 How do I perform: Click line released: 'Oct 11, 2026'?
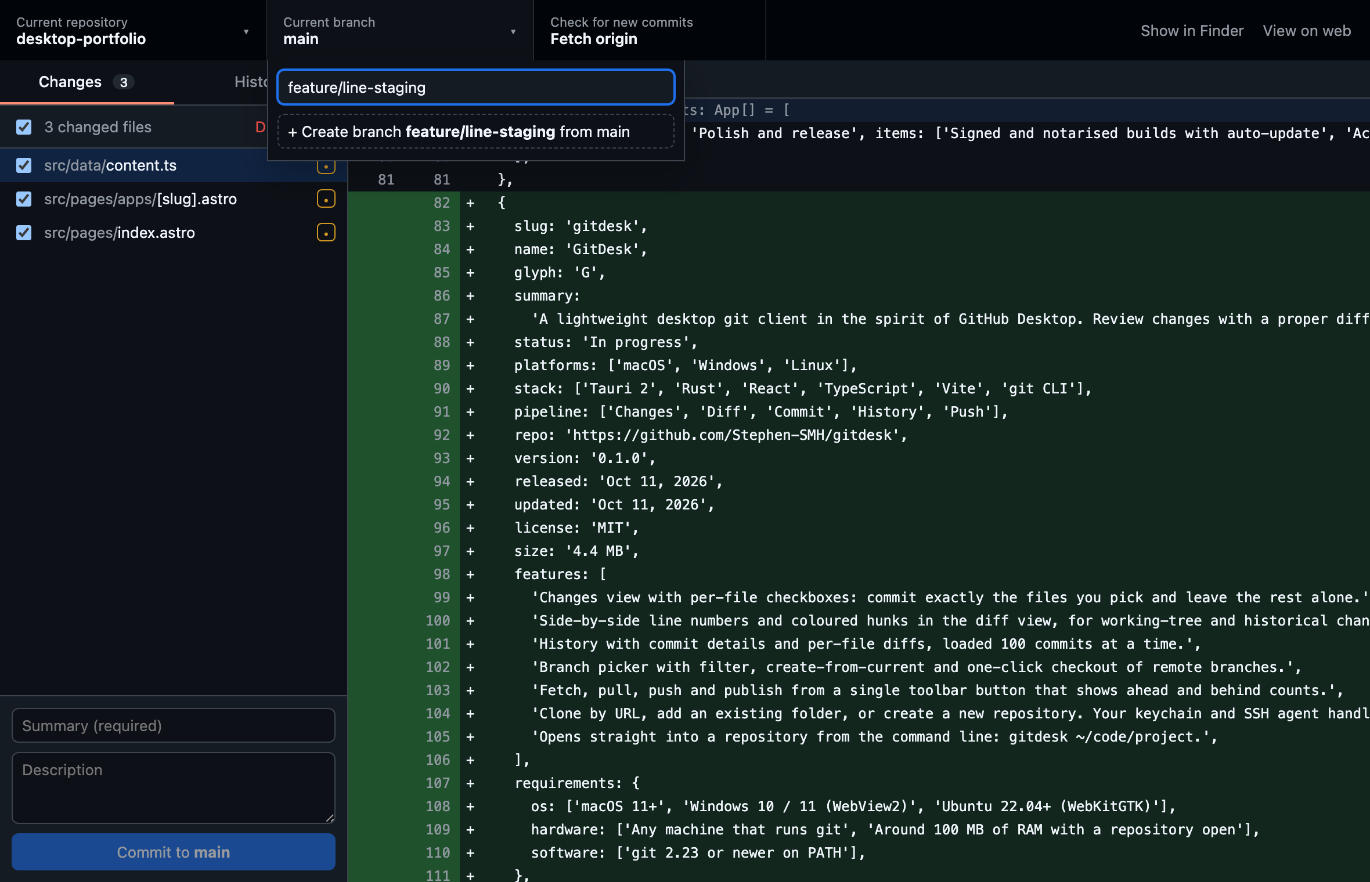(x=618, y=481)
